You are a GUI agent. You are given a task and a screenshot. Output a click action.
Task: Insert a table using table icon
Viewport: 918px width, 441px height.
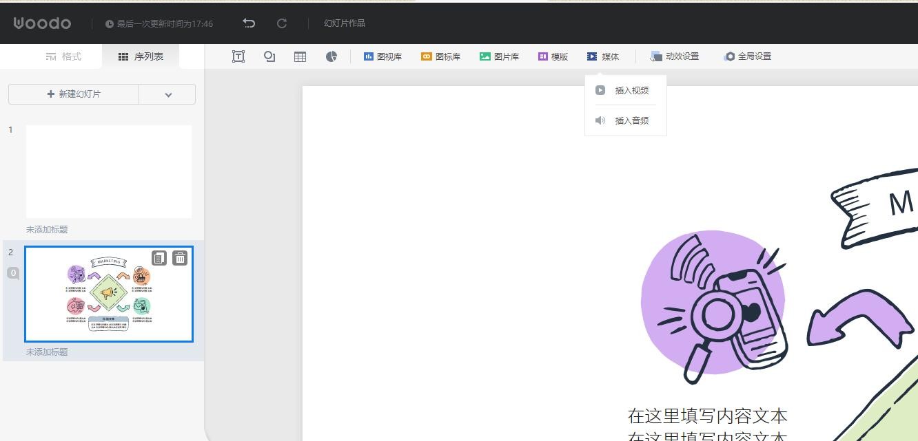(300, 56)
